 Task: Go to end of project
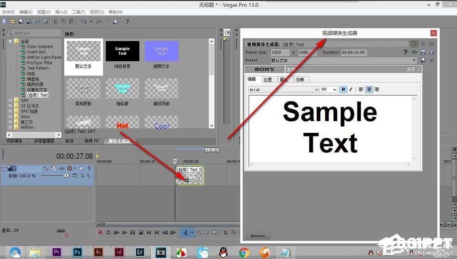[157, 232]
